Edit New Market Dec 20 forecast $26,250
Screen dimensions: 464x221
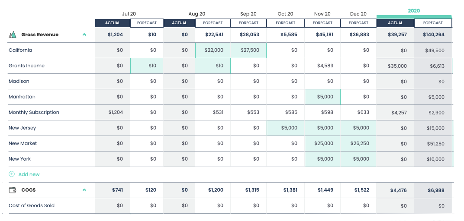[x=358, y=143]
